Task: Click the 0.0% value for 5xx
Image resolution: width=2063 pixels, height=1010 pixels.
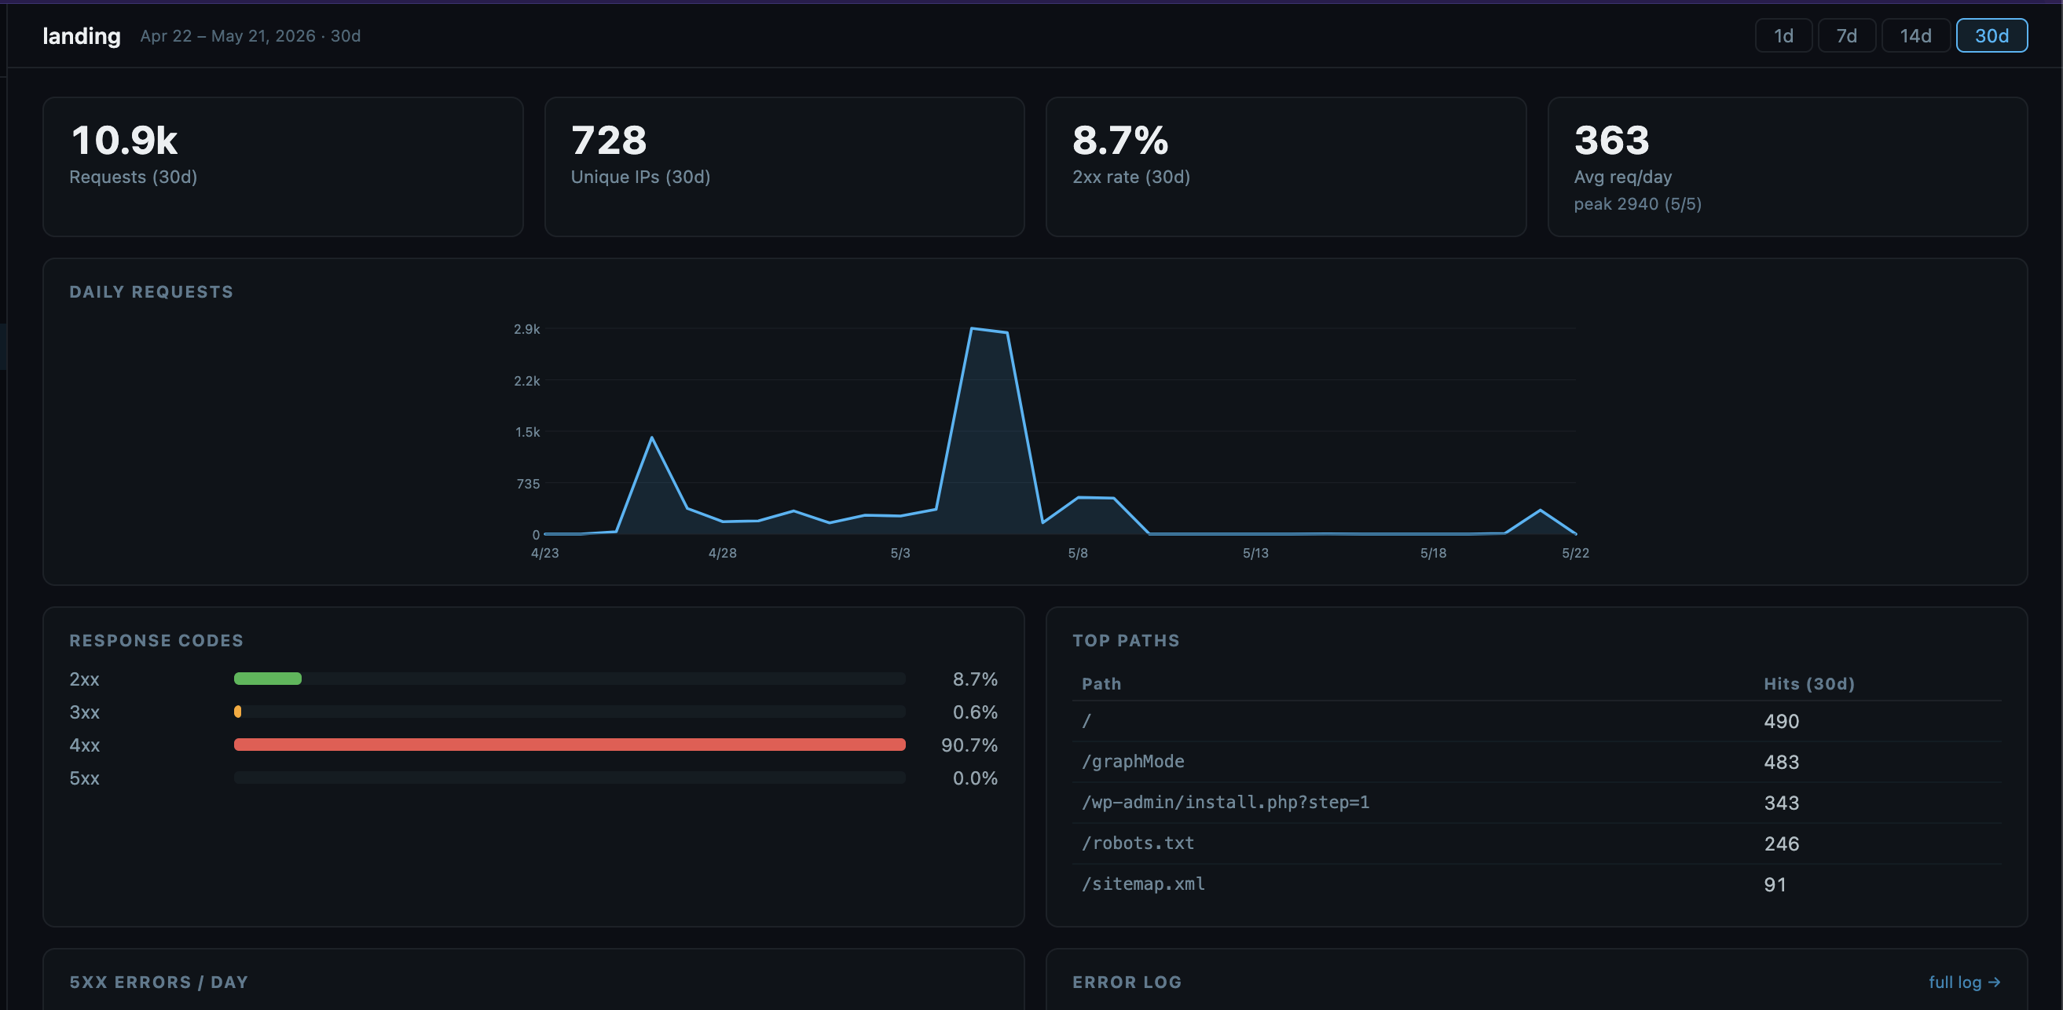Action: (975, 778)
